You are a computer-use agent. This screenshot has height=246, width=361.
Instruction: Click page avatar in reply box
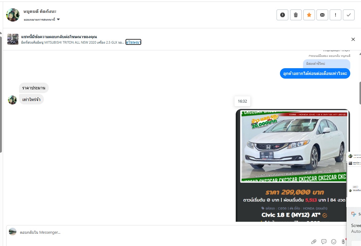(x=13, y=232)
